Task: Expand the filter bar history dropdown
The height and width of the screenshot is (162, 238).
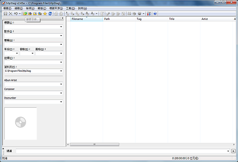Action: pos(228,151)
